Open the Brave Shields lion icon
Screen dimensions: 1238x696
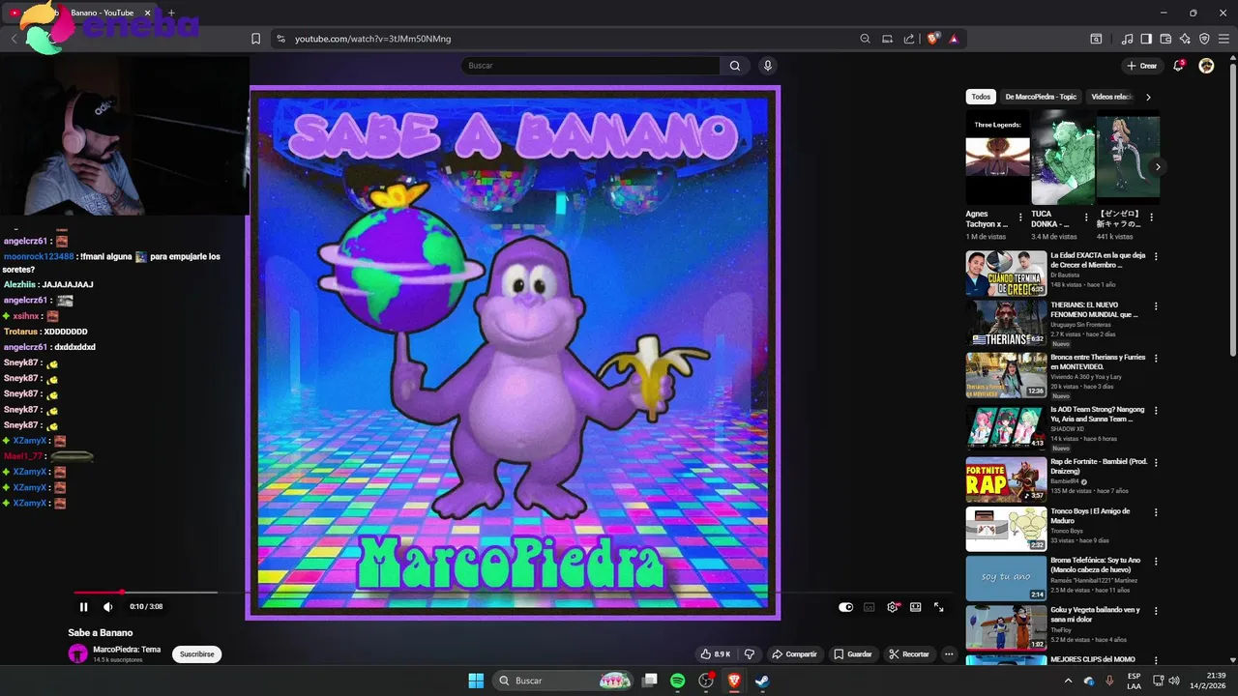coord(933,39)
